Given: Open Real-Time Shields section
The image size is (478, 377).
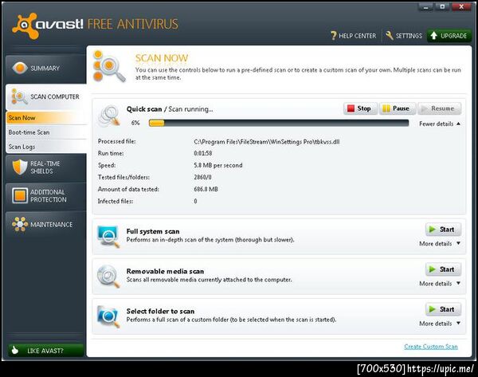Looking at the screenshot, I should click(x=45, y=167).
